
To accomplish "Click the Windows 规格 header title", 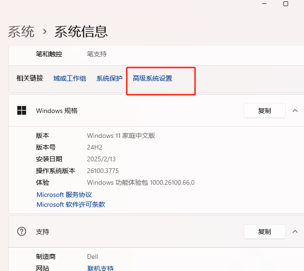I will (57, 111).
